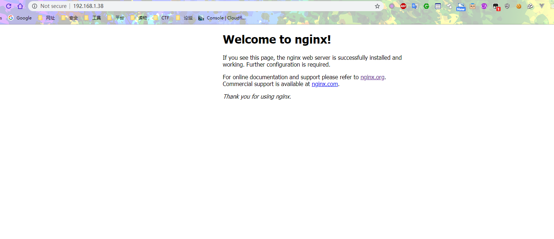The width and height of the screenshot is (554, 239).
Task: Open the extension with New badge
Action: (x=461, y=7)
